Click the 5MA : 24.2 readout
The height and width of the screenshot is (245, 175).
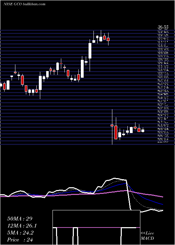[x=20, y=233]
